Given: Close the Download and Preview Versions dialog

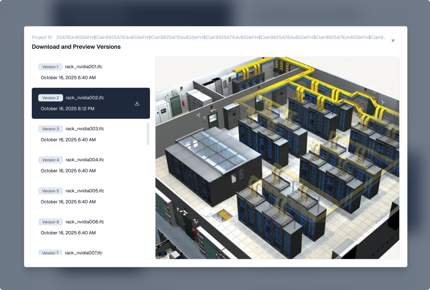Looking at the screenshot, I should 393,40.
